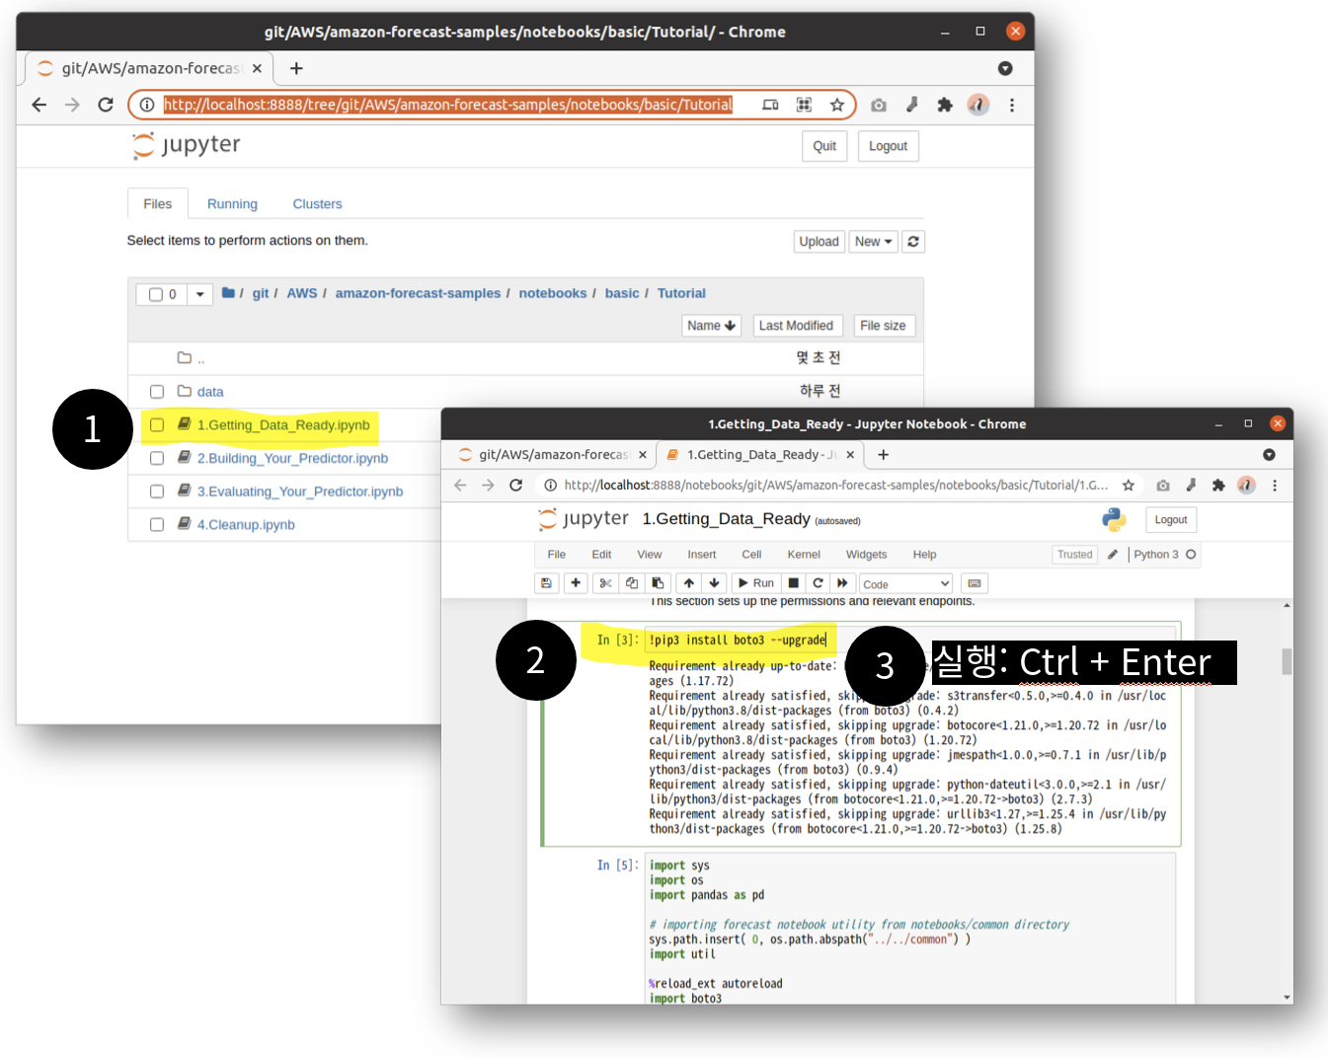Click notebook vertical scrollbar thumb
1328x1058 pixels.
tap(1287, 661)
